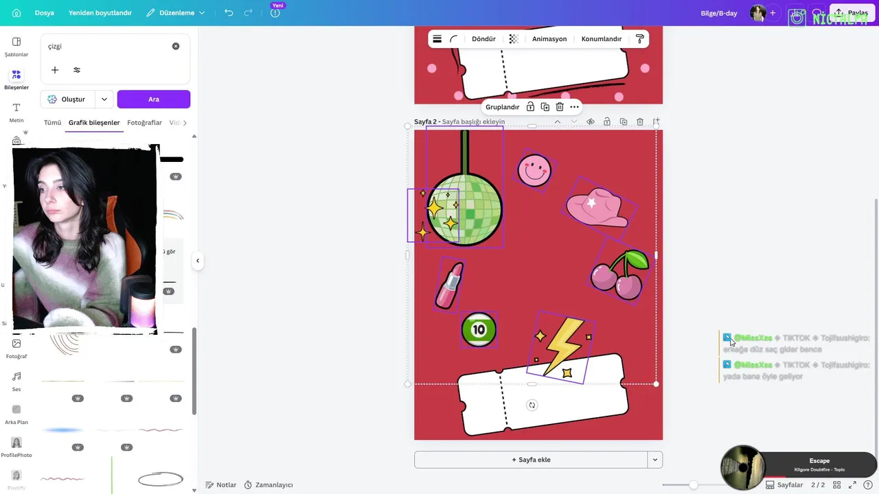Image resolution: width=879 pixels, height=494 pixels.
Task: Lock page 2 padlock icon
Action: point(607,121)
